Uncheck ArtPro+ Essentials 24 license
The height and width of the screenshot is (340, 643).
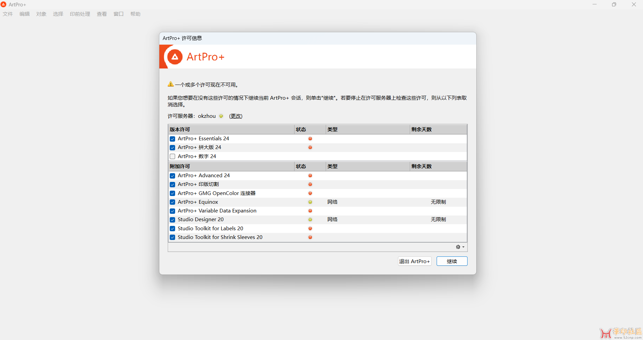coord(172,139)
